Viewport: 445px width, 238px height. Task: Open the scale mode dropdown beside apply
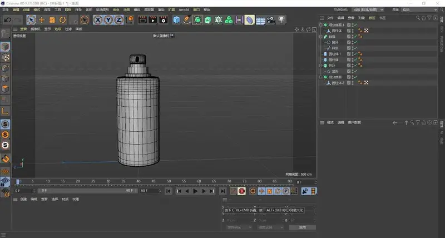(x=271, y=227)
